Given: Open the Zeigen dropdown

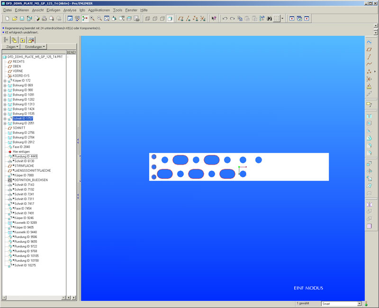Looking at the screenshot, I should pos(11,47).
